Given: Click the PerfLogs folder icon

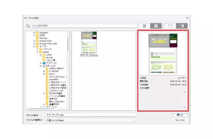Looking at the screenshot, I should point(37,38).
